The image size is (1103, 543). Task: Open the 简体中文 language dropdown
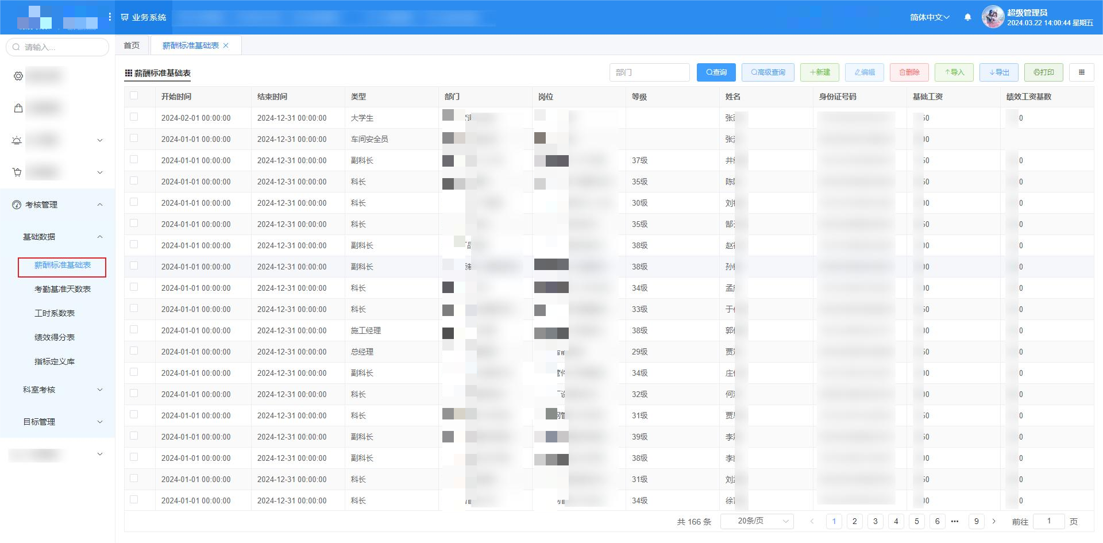[x=930, y=17]
